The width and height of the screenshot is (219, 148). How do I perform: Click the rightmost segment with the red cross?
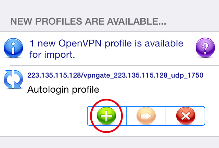click(185, 116)
